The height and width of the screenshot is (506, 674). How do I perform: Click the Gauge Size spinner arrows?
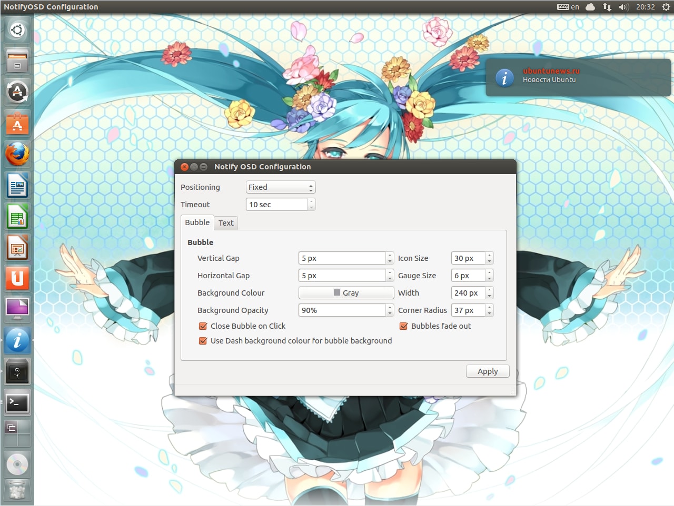pos(489,276)
